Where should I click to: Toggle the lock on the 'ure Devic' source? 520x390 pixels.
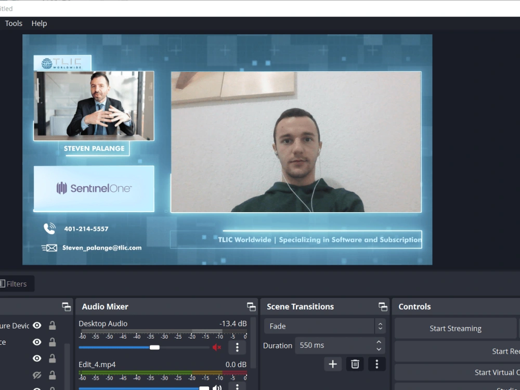53,326
